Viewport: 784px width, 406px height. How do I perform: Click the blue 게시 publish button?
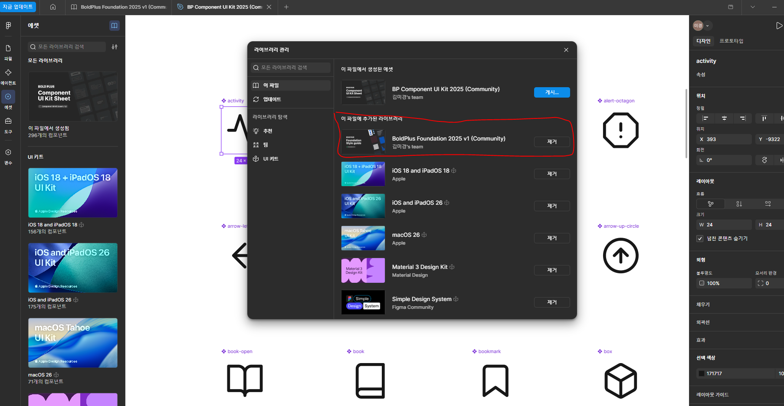552,92
